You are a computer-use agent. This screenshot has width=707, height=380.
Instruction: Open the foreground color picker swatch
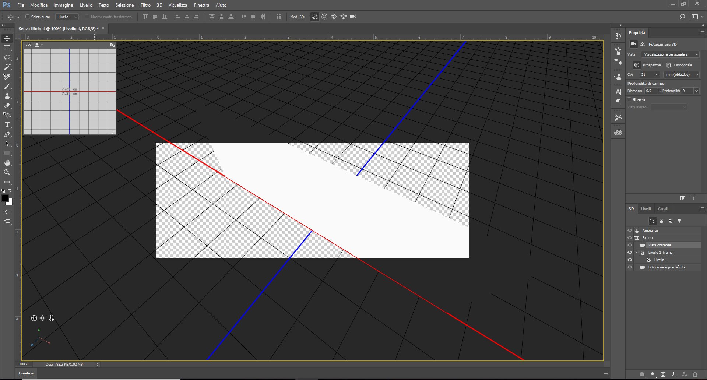(x=6, y=198)
